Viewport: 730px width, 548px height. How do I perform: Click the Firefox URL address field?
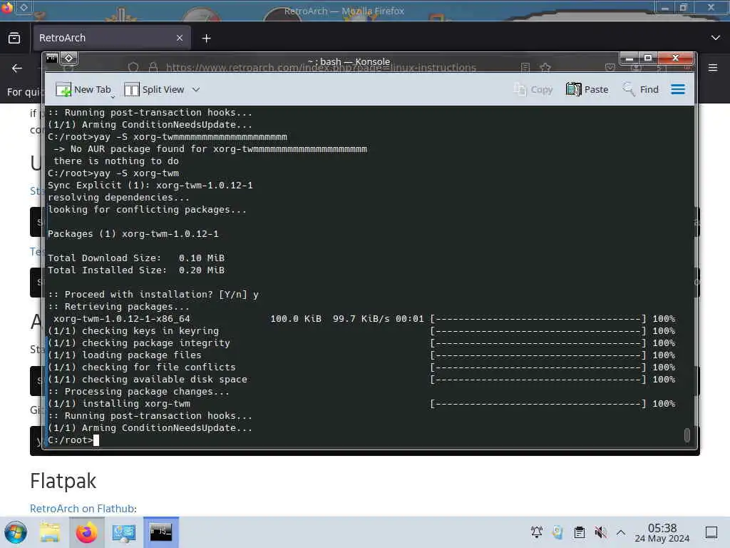click(x=321, y=68)
